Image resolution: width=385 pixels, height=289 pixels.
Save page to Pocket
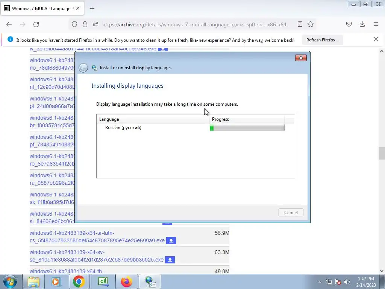(x=349, y=24)
